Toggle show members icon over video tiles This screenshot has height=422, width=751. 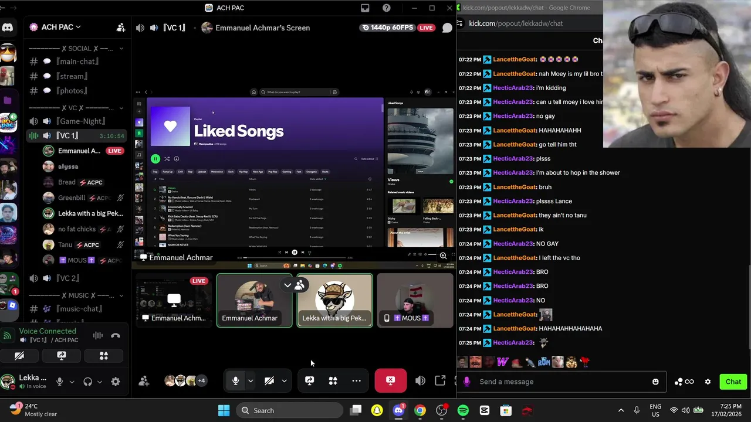pos(300,285)
